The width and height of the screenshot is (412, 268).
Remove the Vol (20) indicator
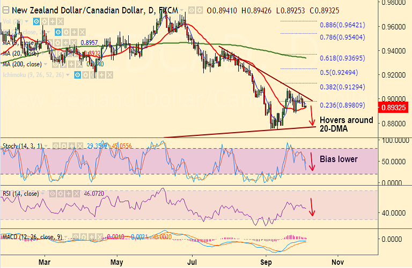tap(61, 21)
